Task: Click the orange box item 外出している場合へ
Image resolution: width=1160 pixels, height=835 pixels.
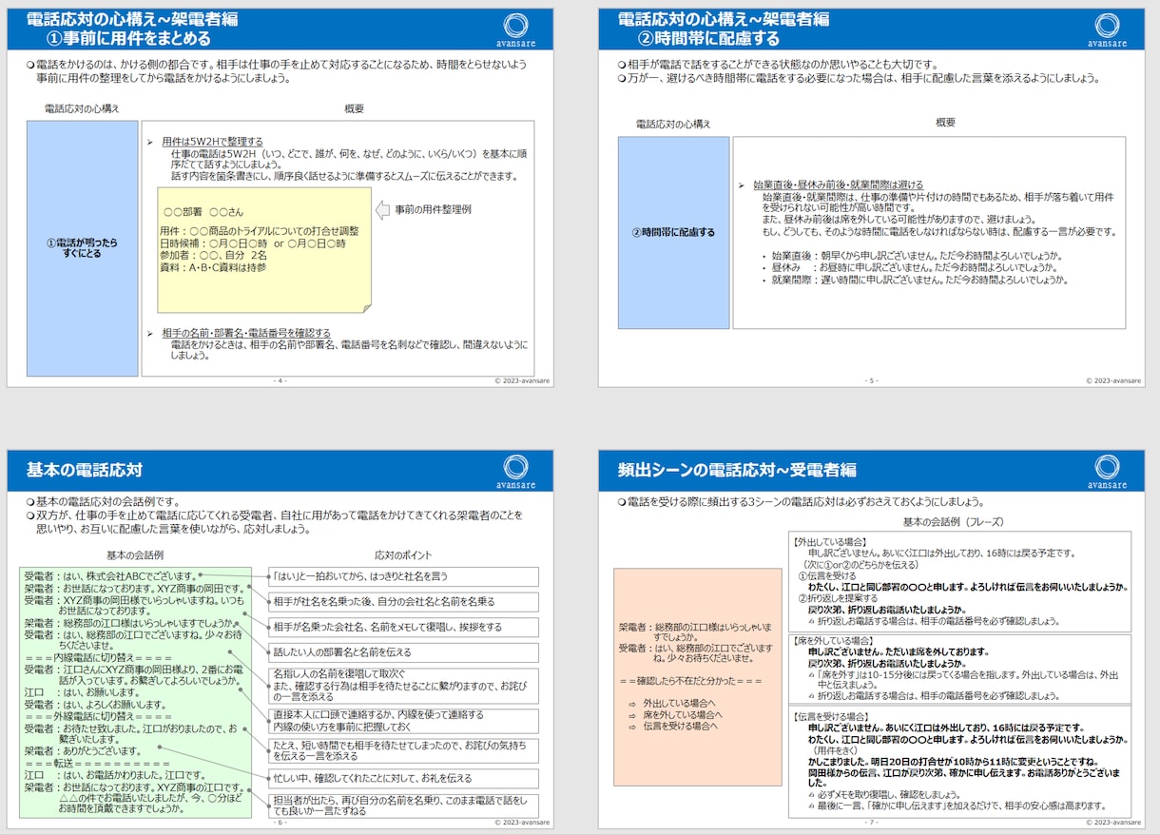Action: [x=682, y=702]
